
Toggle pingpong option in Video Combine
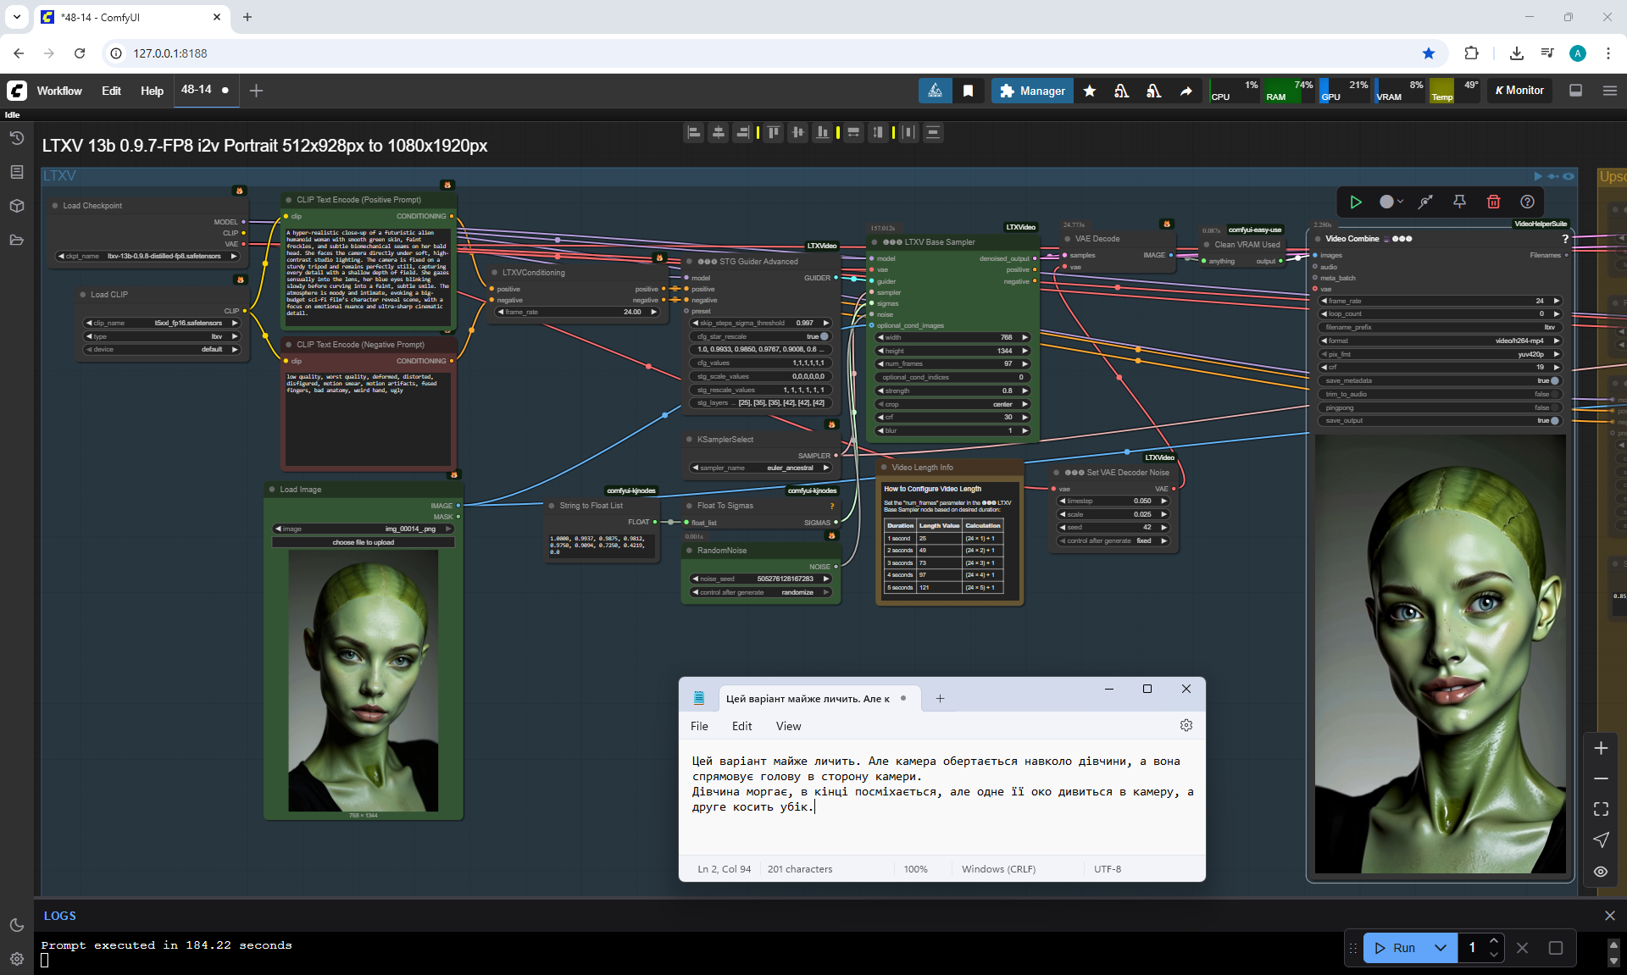(1553, 407)
